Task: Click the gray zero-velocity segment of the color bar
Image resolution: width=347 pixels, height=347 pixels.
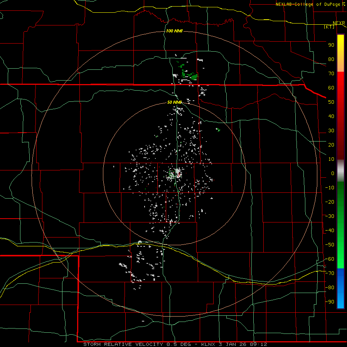Action: point(340,171)
